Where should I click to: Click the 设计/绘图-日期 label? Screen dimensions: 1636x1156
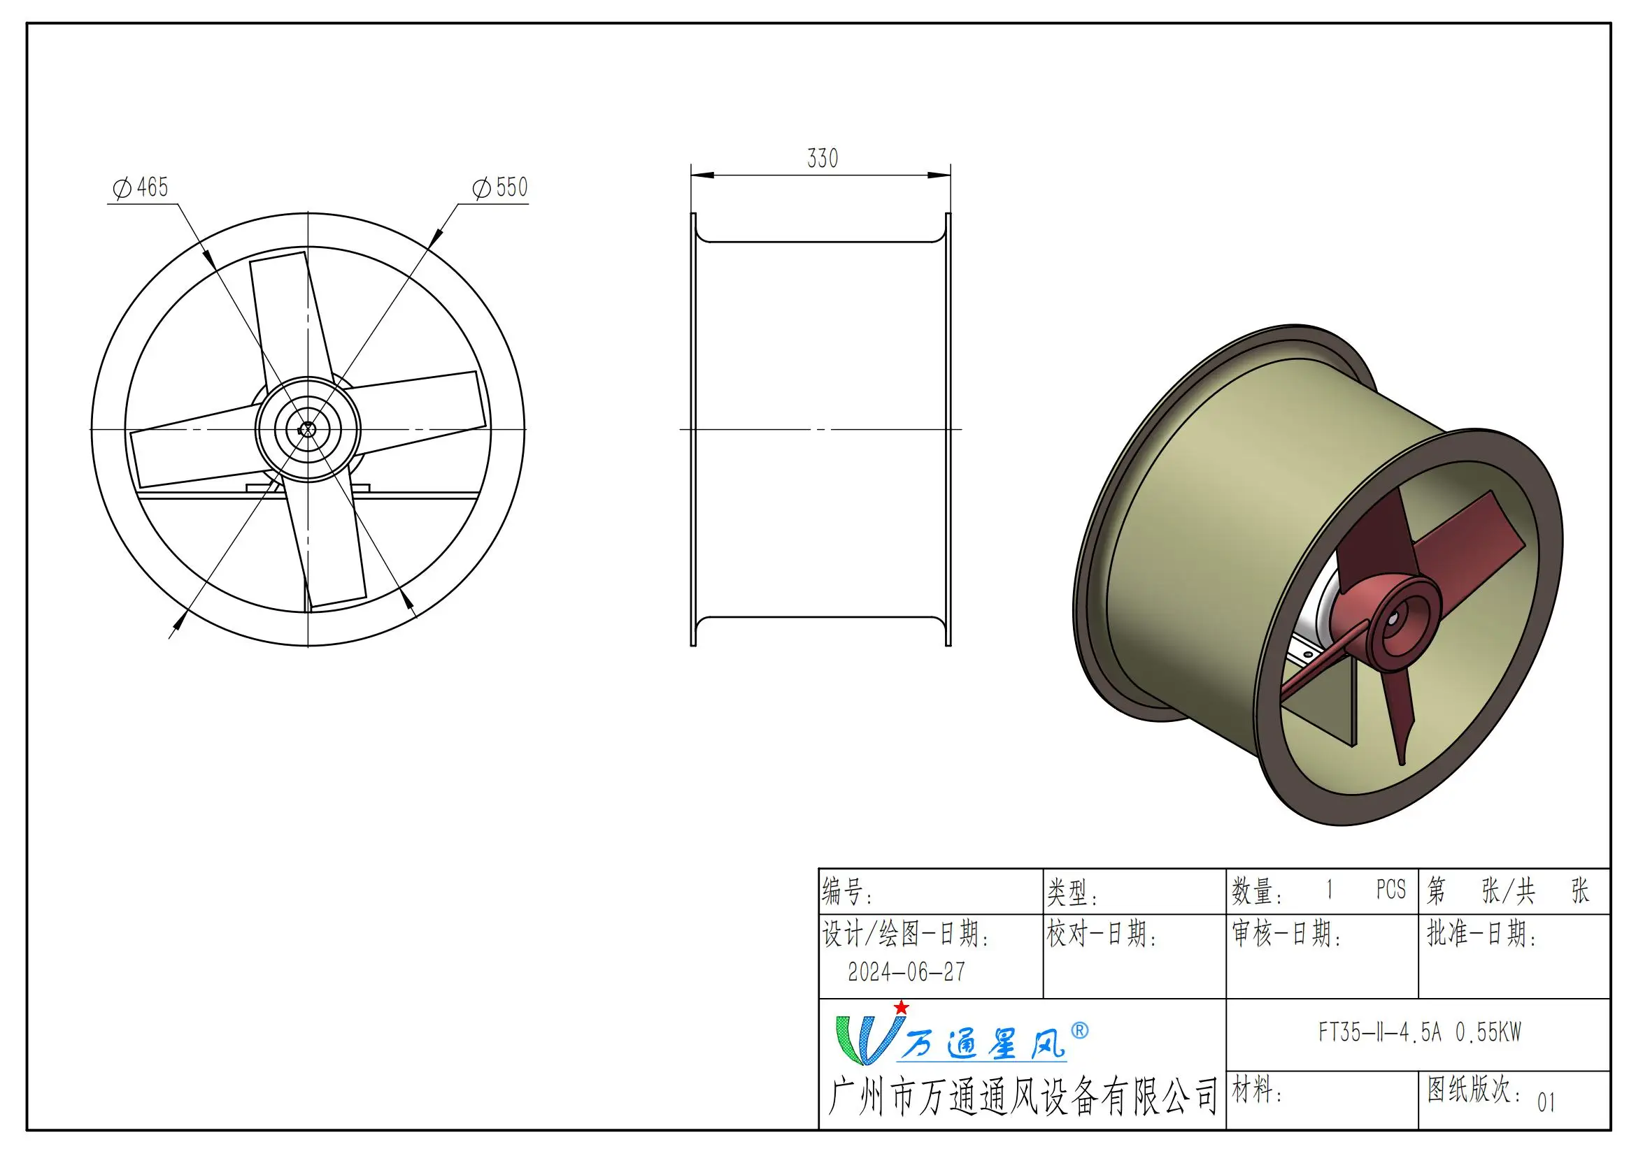906,933
